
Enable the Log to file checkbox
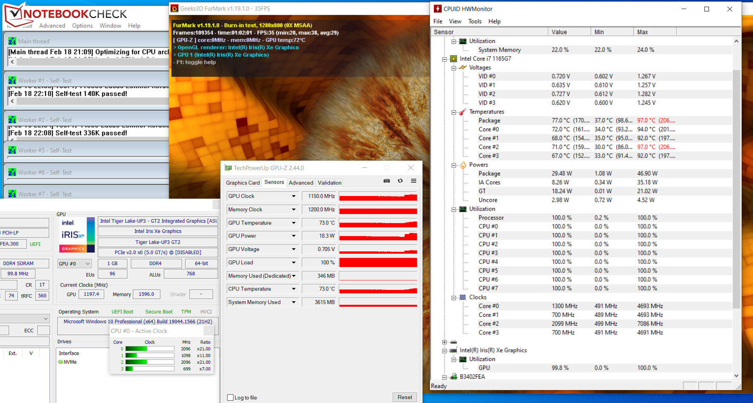click(x=231, y=398)
